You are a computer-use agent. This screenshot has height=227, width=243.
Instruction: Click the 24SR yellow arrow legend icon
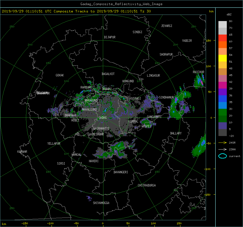222,143
